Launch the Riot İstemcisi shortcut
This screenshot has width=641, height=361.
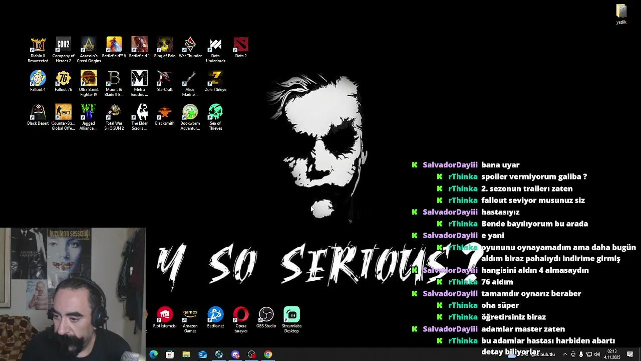click(x=165, y=317)
